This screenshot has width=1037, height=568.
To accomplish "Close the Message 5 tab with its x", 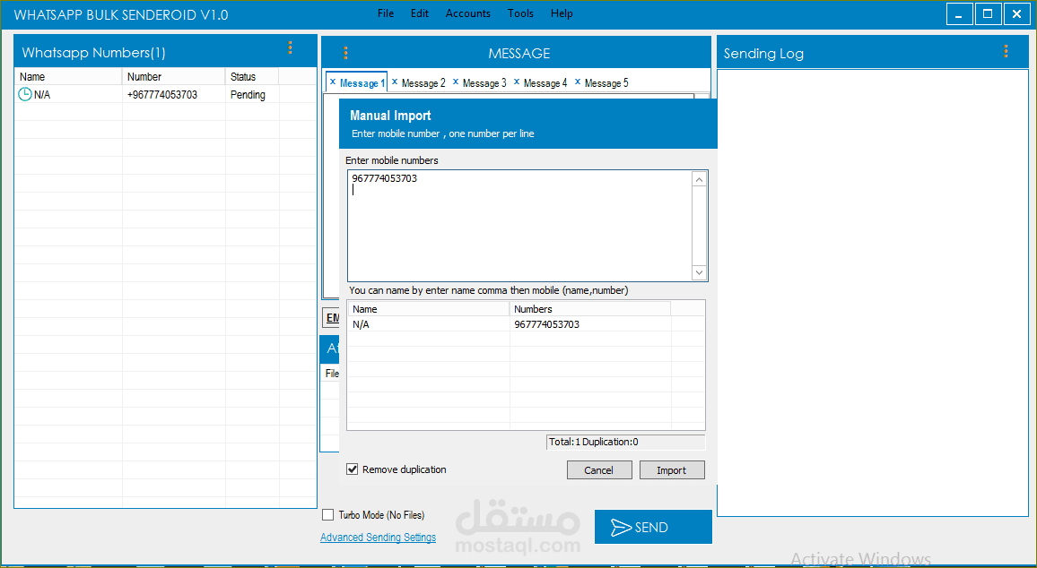I will point(578,82).
